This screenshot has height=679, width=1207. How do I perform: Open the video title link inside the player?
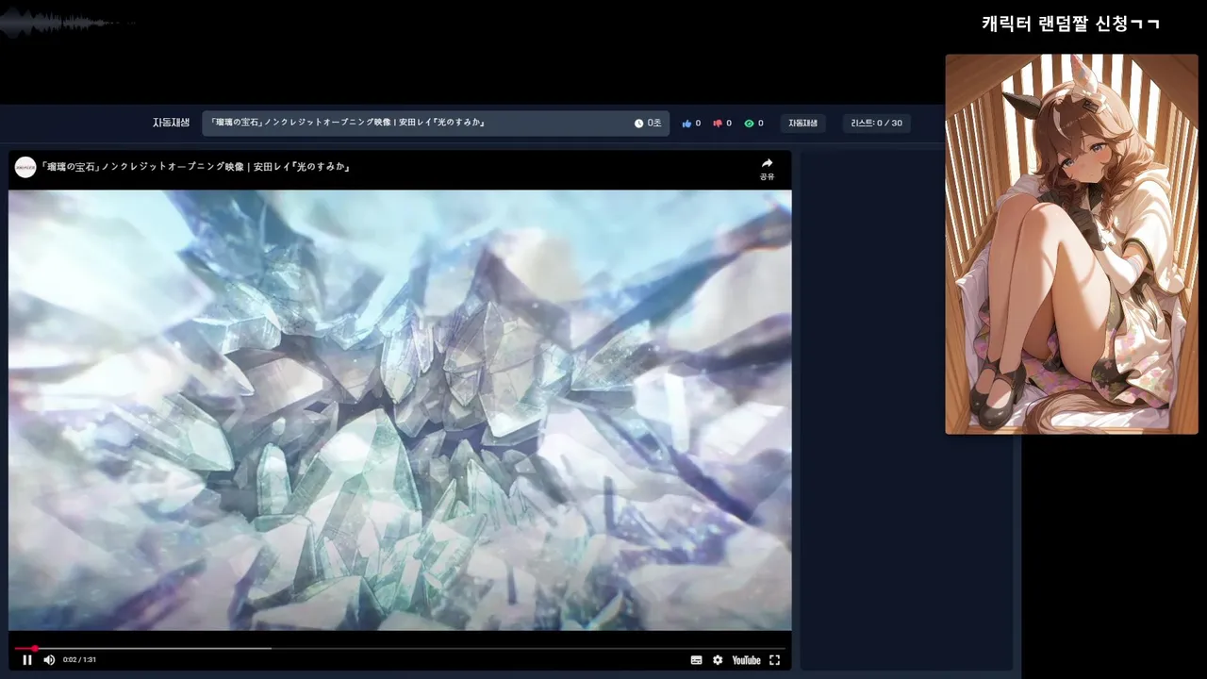pos(195,167)
